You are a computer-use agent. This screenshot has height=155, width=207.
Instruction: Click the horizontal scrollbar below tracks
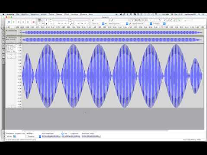95,131
